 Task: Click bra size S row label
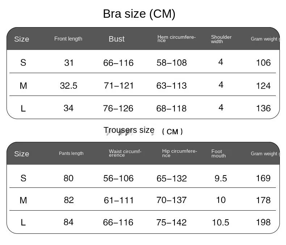(x=23, y=63)
